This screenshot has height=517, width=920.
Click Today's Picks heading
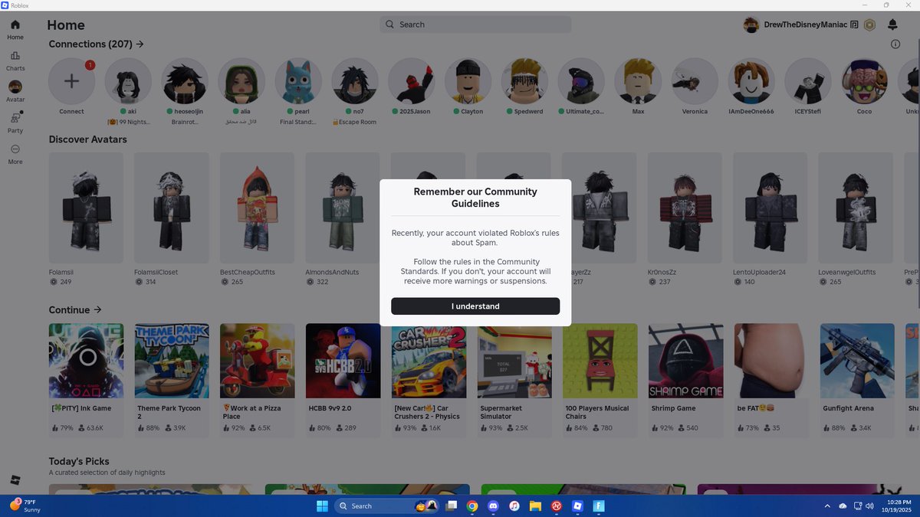[79, 461]
